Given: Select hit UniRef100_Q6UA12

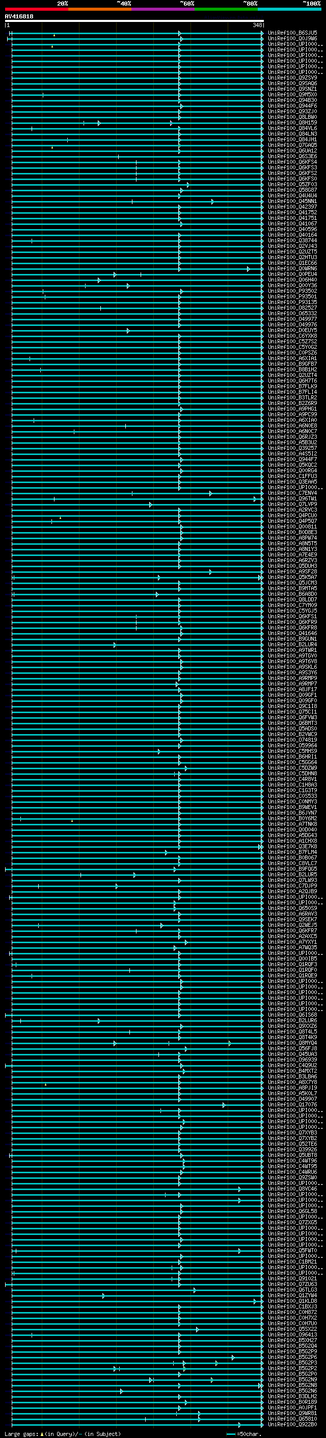Looking at the screenshot, I should (292, 150).
